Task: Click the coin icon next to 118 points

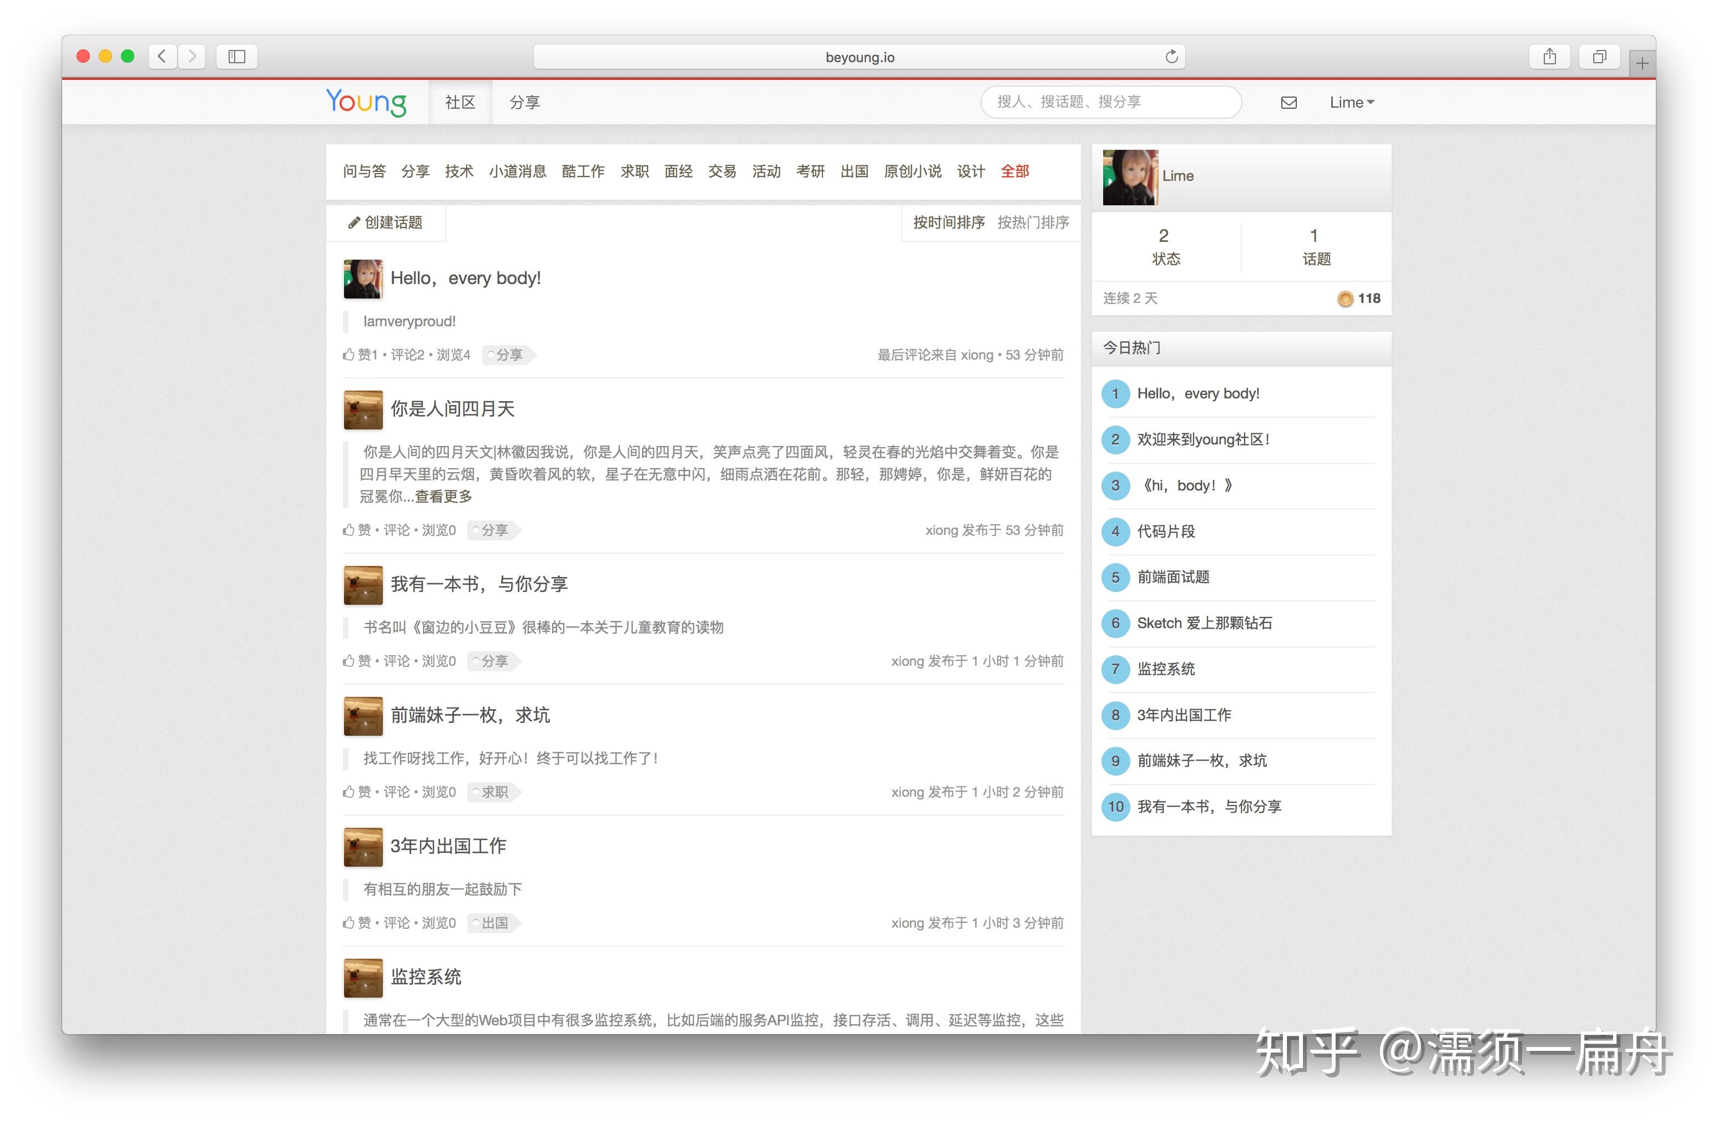Action: coord(1345,298)
